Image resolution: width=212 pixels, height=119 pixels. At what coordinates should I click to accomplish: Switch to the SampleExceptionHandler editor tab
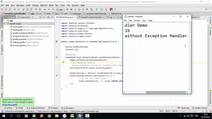91,17
